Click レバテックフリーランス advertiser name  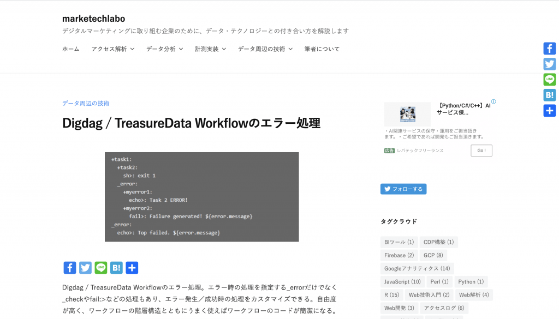tap(420, 151)
